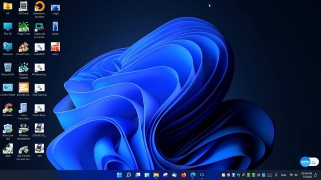Viewport: 321px width, 180px height.
Task: Select the CLEANUP shortcut
Action: point(40,49)
